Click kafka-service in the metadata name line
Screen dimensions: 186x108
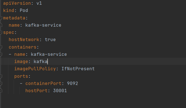tap(43, 25)
